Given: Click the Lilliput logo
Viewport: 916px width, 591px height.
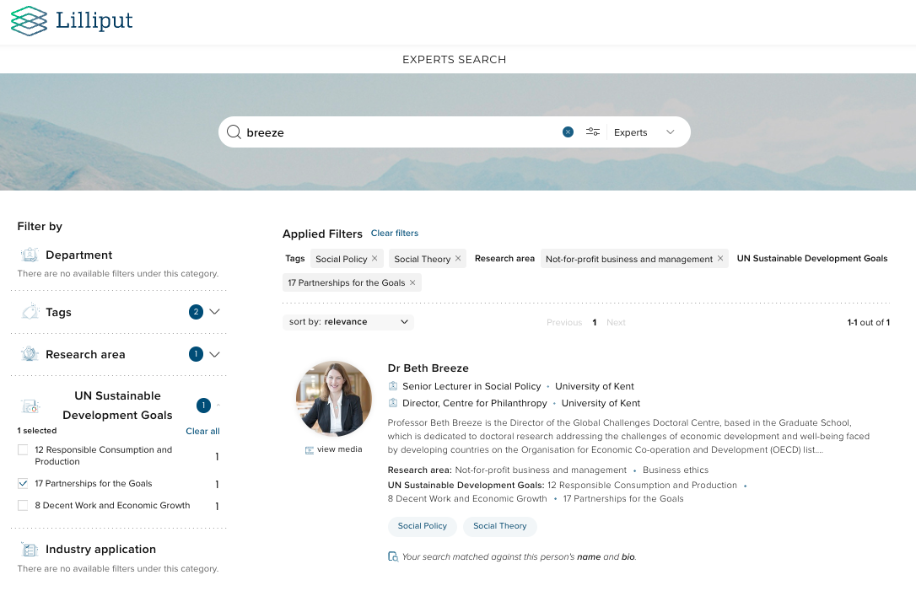Looking at the screenshot, I should click(x=72, y=21).
